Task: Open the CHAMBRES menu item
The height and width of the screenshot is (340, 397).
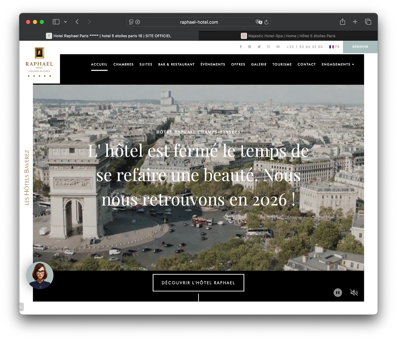Action: (x=124, y=64)
